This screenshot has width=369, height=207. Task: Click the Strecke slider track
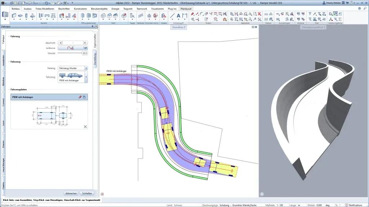(x=69, y=53)
